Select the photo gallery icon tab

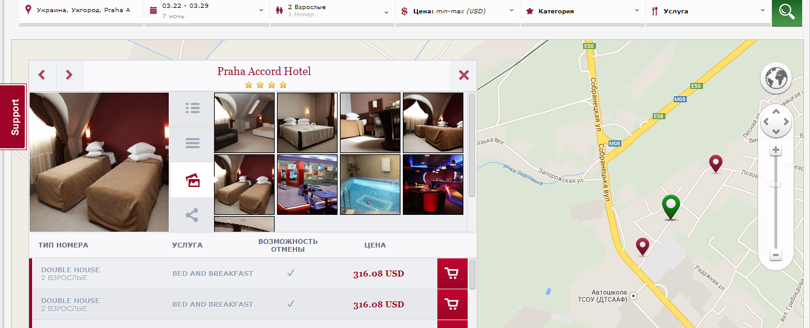[x=192, y=180]
